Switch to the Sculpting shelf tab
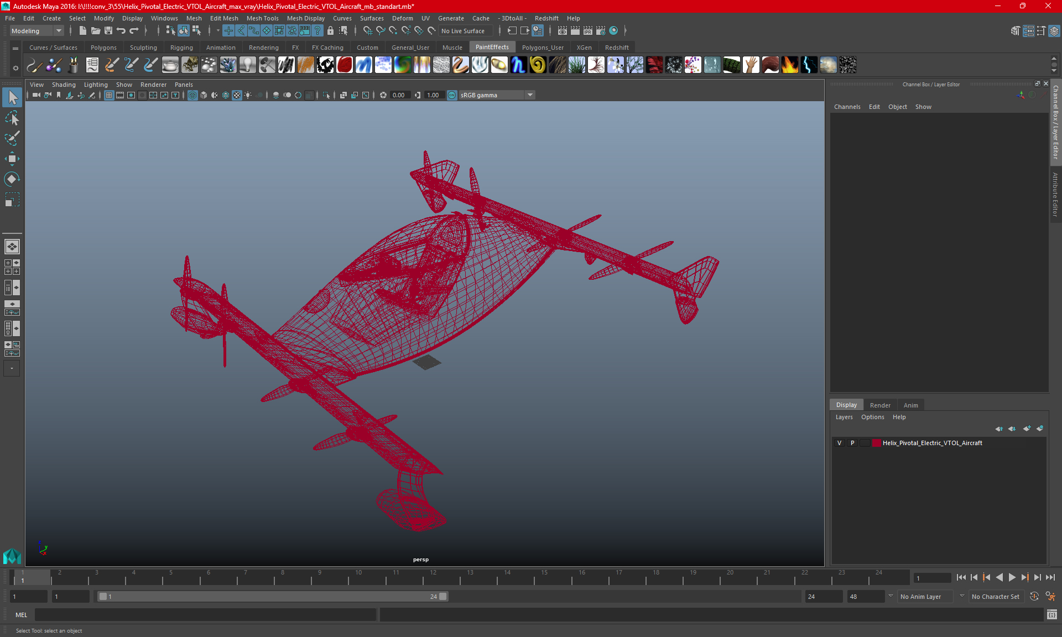This screenshot has width=1062, height=637. [143, 48]
